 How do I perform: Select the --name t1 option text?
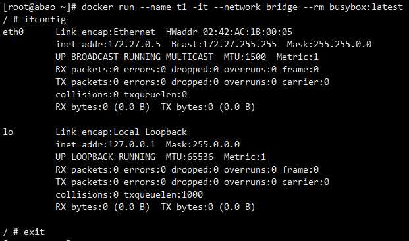(x=163, y=7)
